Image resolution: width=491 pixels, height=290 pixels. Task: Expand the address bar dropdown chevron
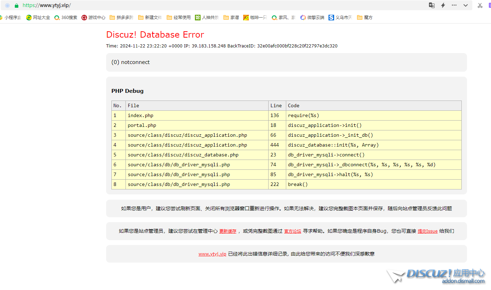click(x=466, y=5)
